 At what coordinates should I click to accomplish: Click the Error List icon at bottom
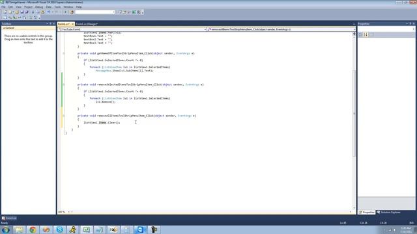point(3,218)
